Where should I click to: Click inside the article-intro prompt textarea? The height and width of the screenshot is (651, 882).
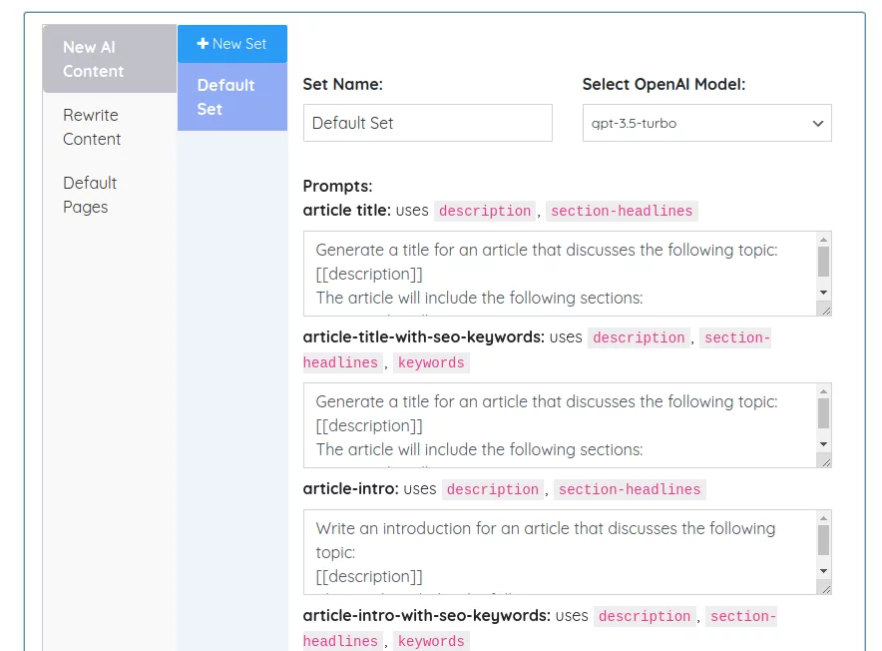(x=560, y=552)
